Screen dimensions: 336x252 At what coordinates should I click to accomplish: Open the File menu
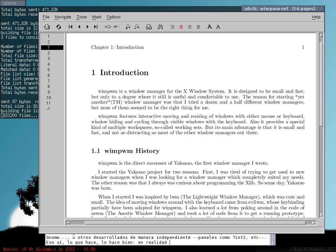(x=46, y=17)
